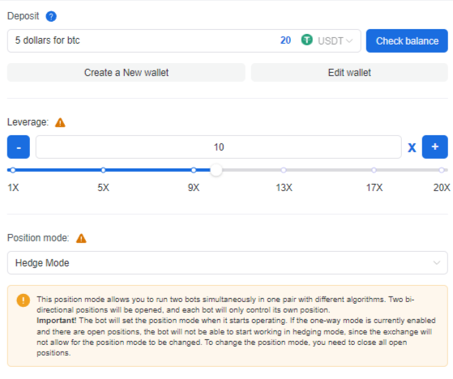Click the Leverage warning triangle icon
Screen dimensions: 453x379
[60, 122]
